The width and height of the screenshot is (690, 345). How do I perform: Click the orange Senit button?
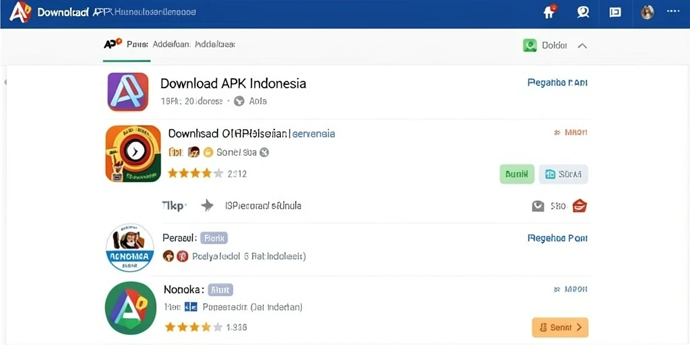coord(560,327)
